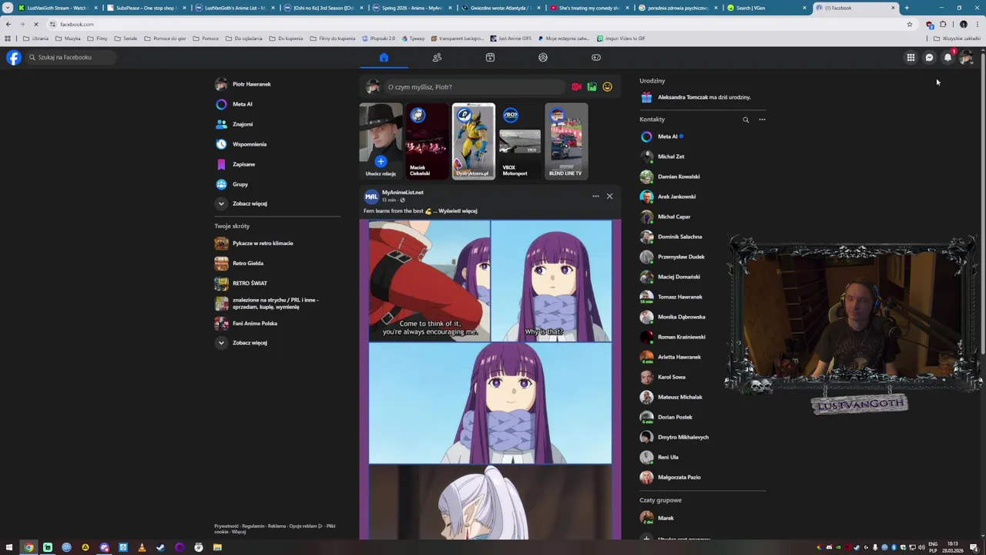
Task: Open chat with Karol Sowa
Action: coord(703,377)
